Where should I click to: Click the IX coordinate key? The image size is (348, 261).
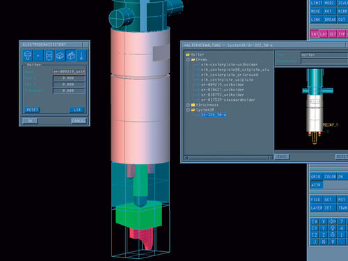click(315, 221)
